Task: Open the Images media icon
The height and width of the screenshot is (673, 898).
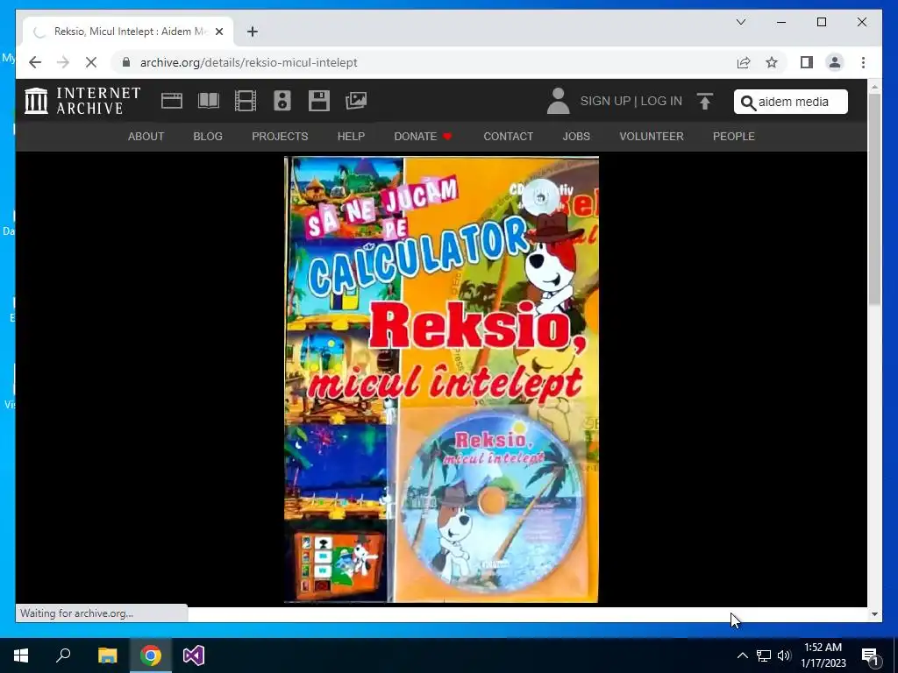Action: click(x=356, y=101)
